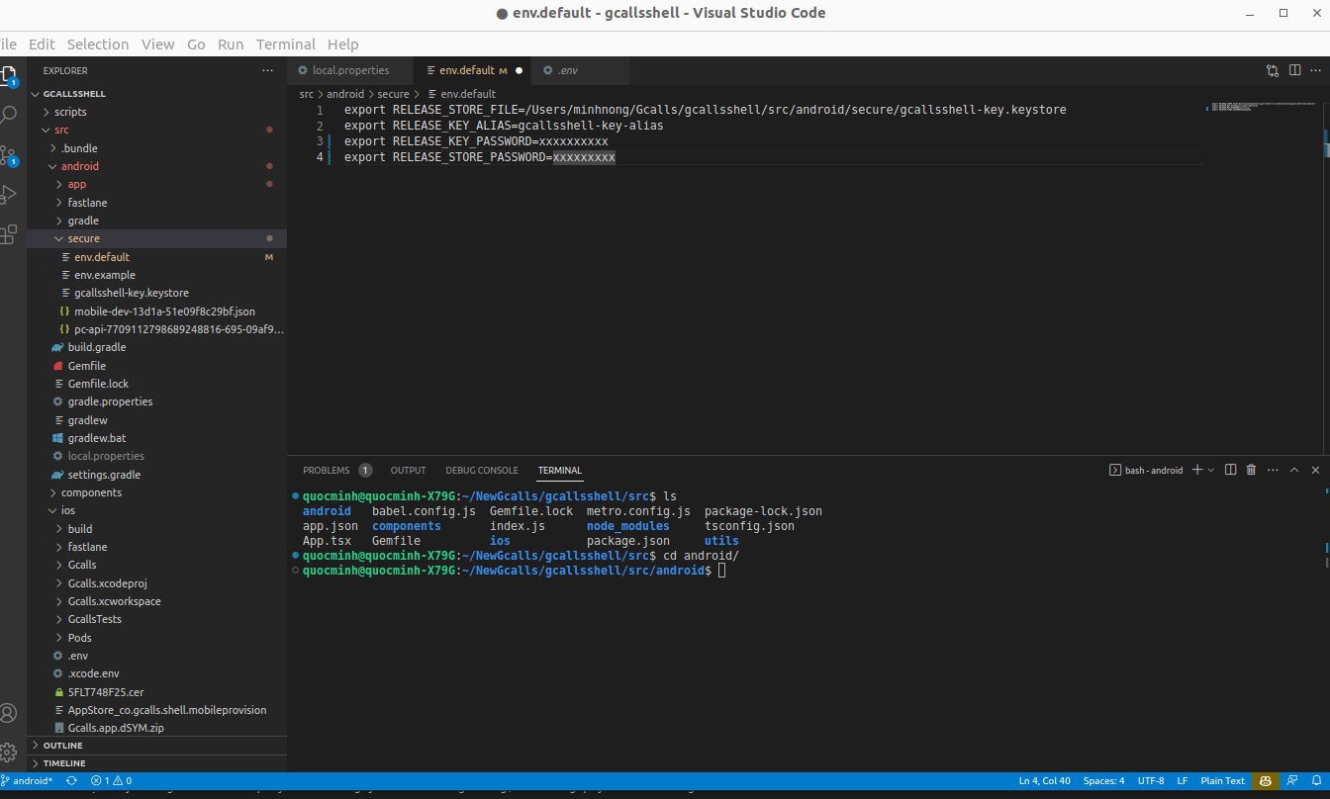The height and width of the screenshot is (799, 1330).
Task: Expand the OUTLINE section
Action: [62, 746]
